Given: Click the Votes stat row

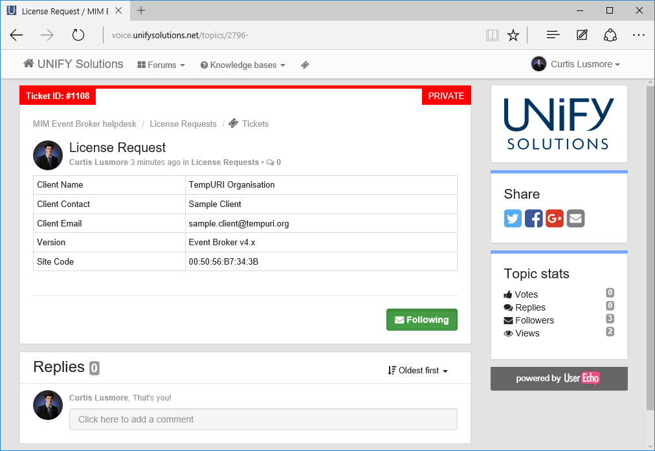Looking at the screenshot, I should (x=559, y=294).
